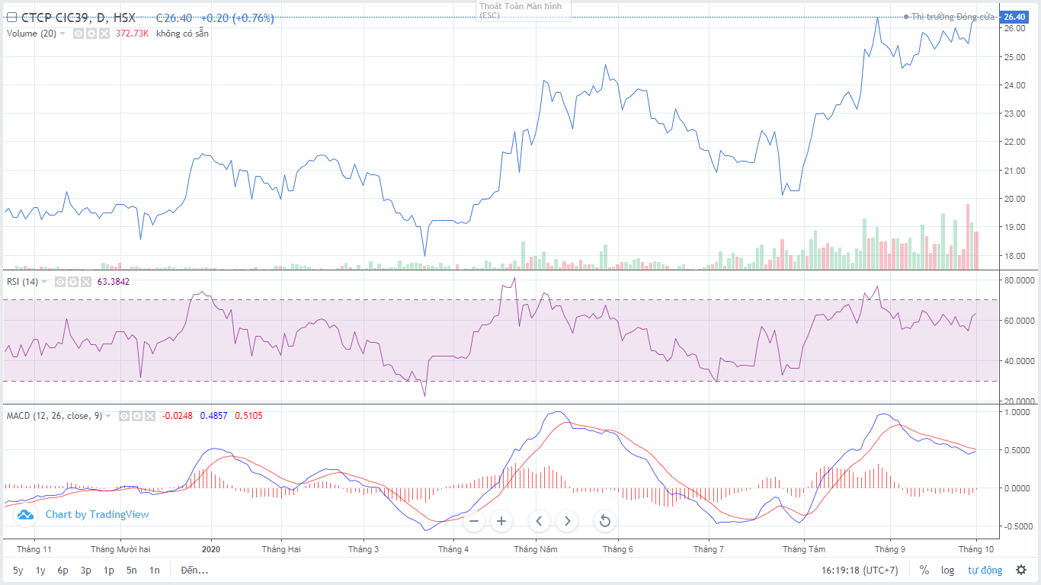This screenshot has width=1041, height=585.
Task: Reset the chart view with circular arrow
Action: (x=605, y=521)
